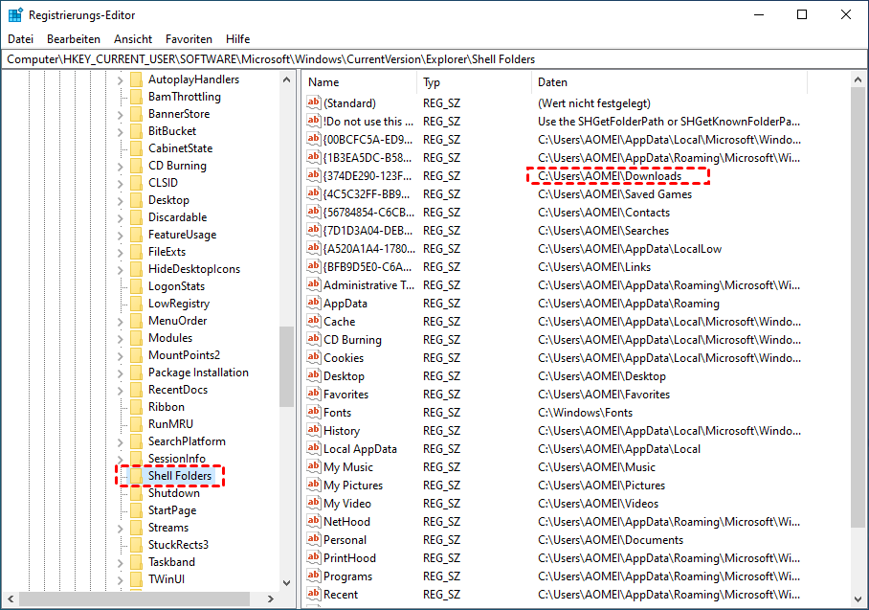Select the LogonStats folder icon
This screenshot has width=869, height=610.
tap(136, 286)
